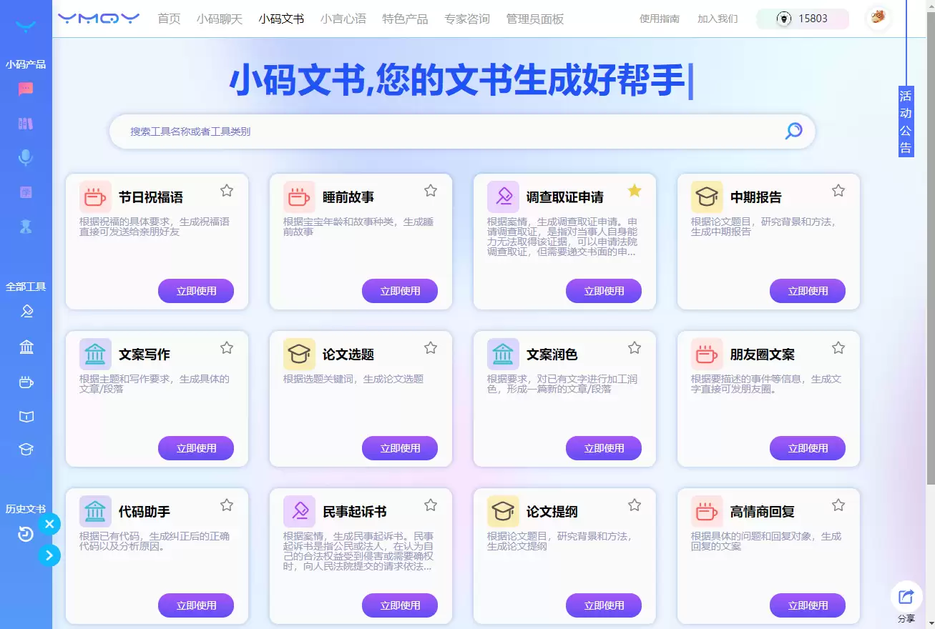
Task: Expand the sidebar with blue arrow button
Action: click(49, 555)
